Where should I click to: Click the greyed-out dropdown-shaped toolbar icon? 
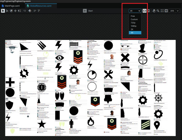[25, 11]
